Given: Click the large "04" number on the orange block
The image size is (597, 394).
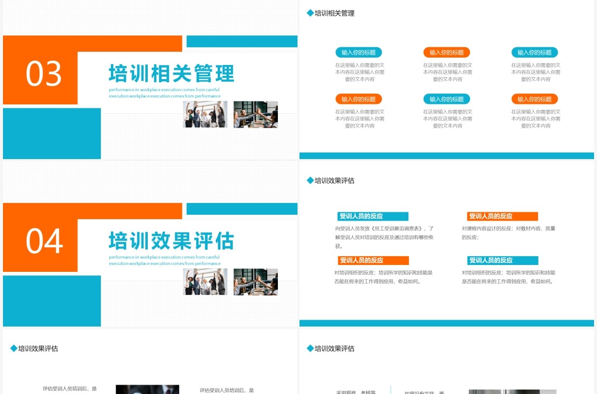Looking at the screenshot, I should (x=44, y=241).
